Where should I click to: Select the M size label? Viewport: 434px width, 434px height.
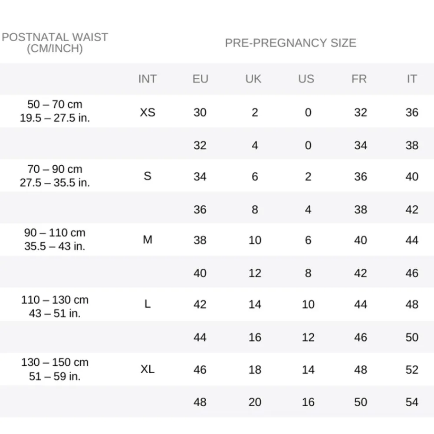click(148, 240)
